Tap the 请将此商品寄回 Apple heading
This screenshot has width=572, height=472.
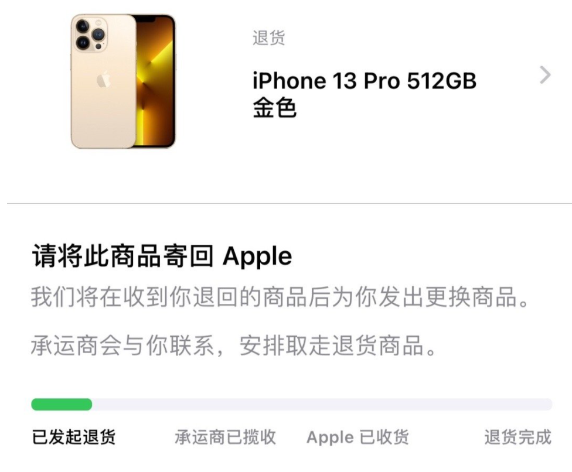(x=162, y=256)
